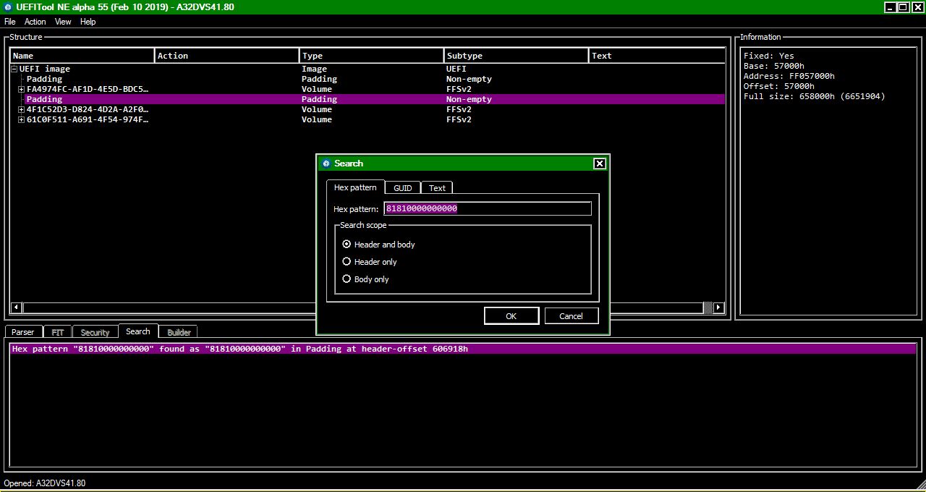This screenshot has width=926, height=492.
Task: Switch to the Hex pattern tab
Action: pos(355,187)
